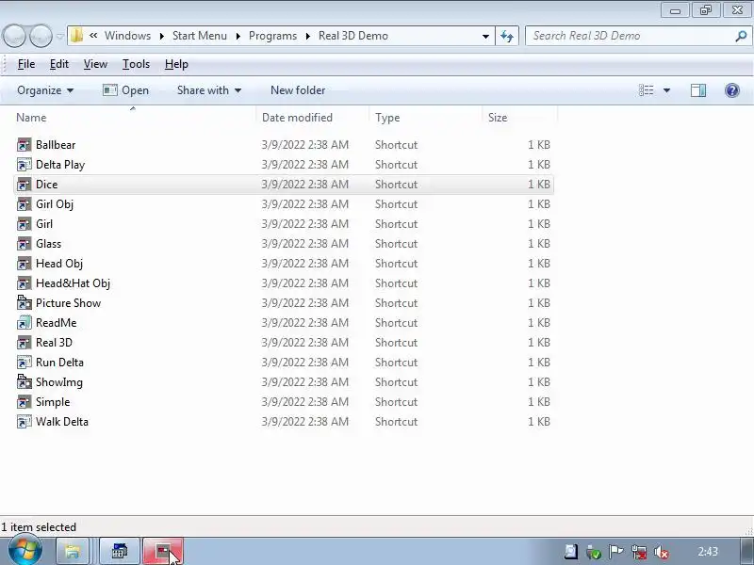Click the Head&Hat Obj shortcut icon
The width and height of the screenshot is (754, 565).
click(25, 283)
